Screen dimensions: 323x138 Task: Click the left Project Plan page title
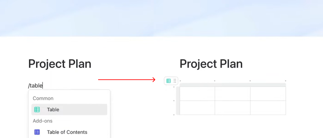pyautogui.click(x=60, y=64)
